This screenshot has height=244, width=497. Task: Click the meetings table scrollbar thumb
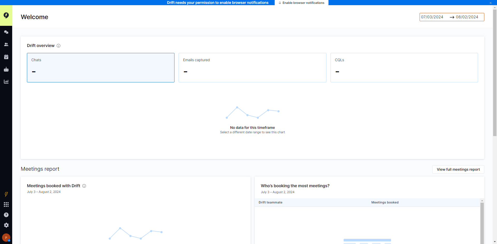(x=482, y=223)
